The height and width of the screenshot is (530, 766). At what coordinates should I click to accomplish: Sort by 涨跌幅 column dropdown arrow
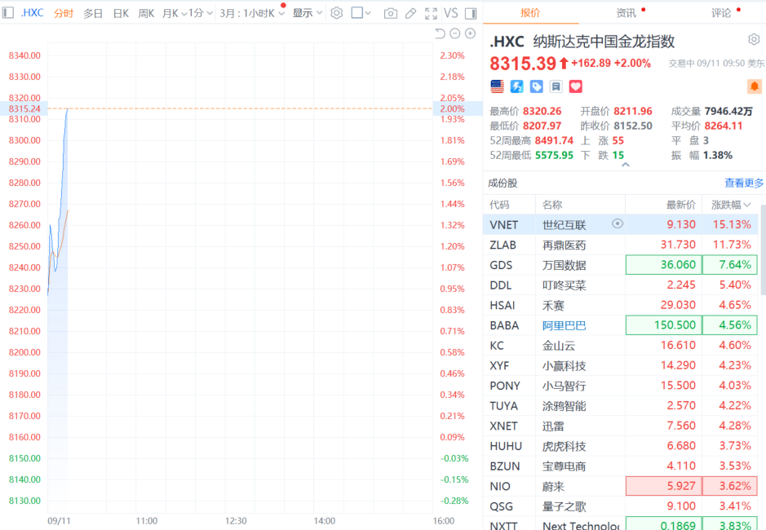(x=747, y=205)
